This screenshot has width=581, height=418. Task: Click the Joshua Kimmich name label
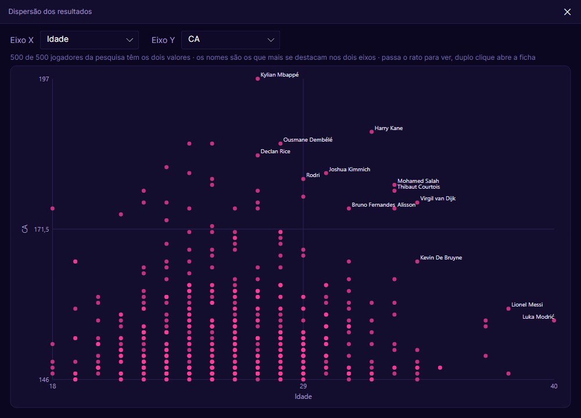[349, 169]
